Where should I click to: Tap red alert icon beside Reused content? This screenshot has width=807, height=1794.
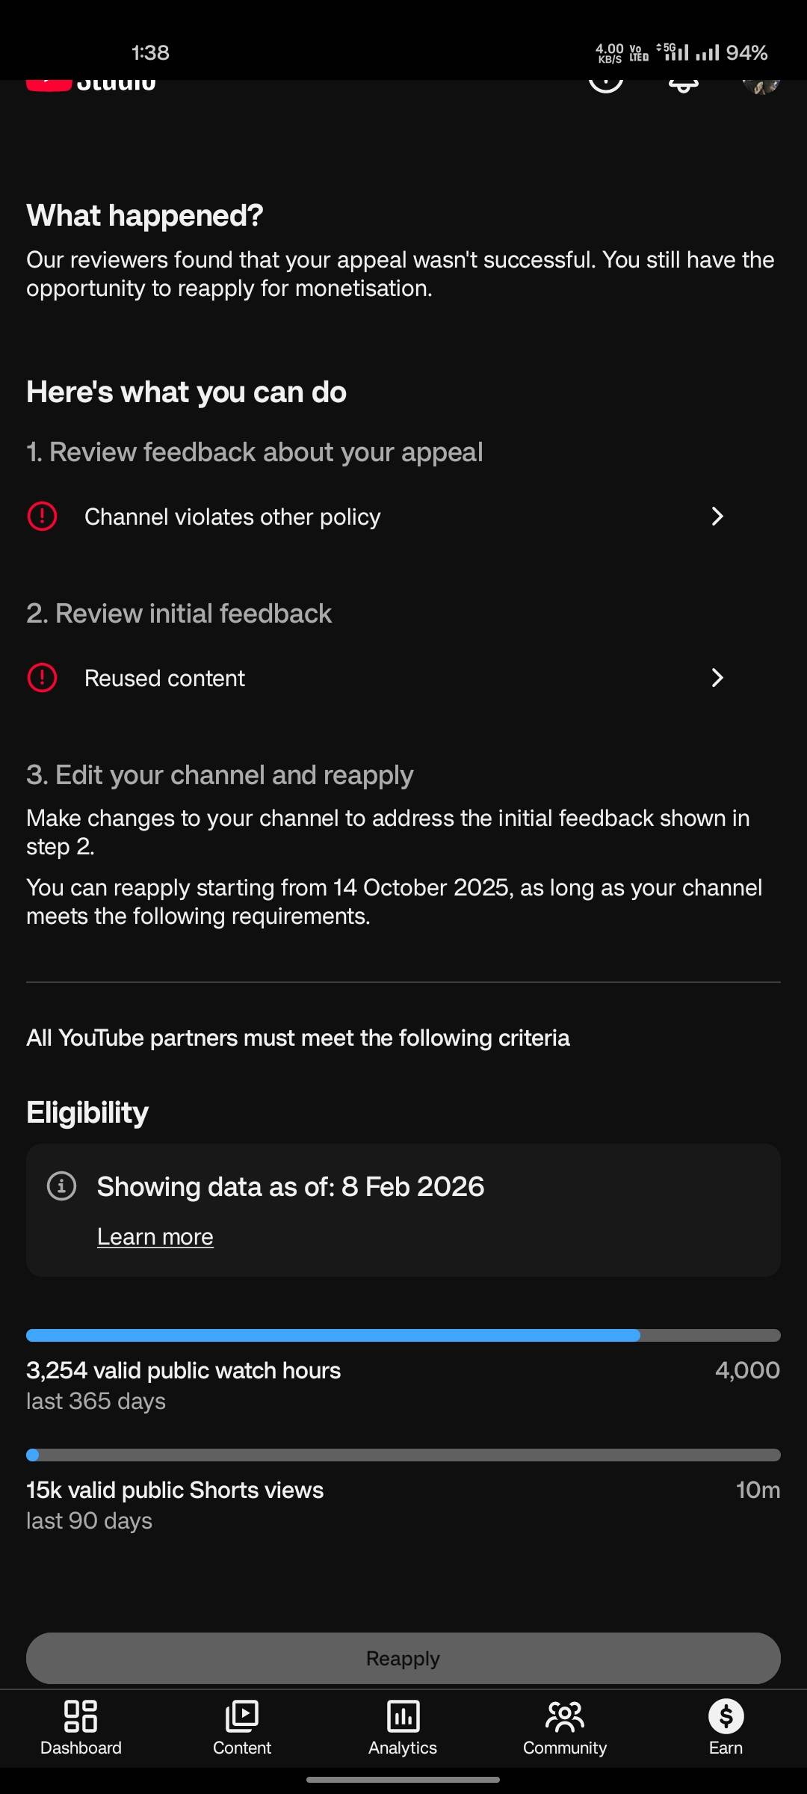43,678
